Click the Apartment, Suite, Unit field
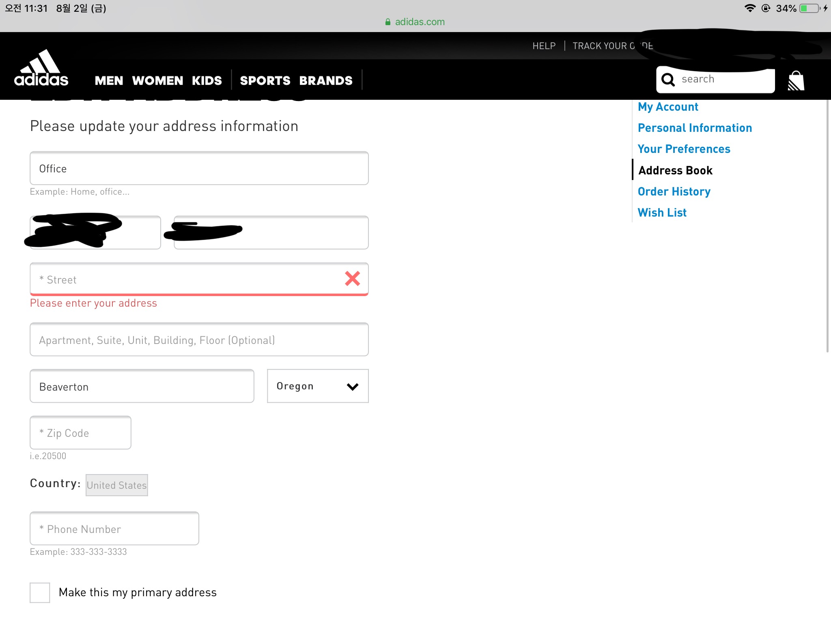The width and height of the screenshot is (831, 623). click(199, 339)
